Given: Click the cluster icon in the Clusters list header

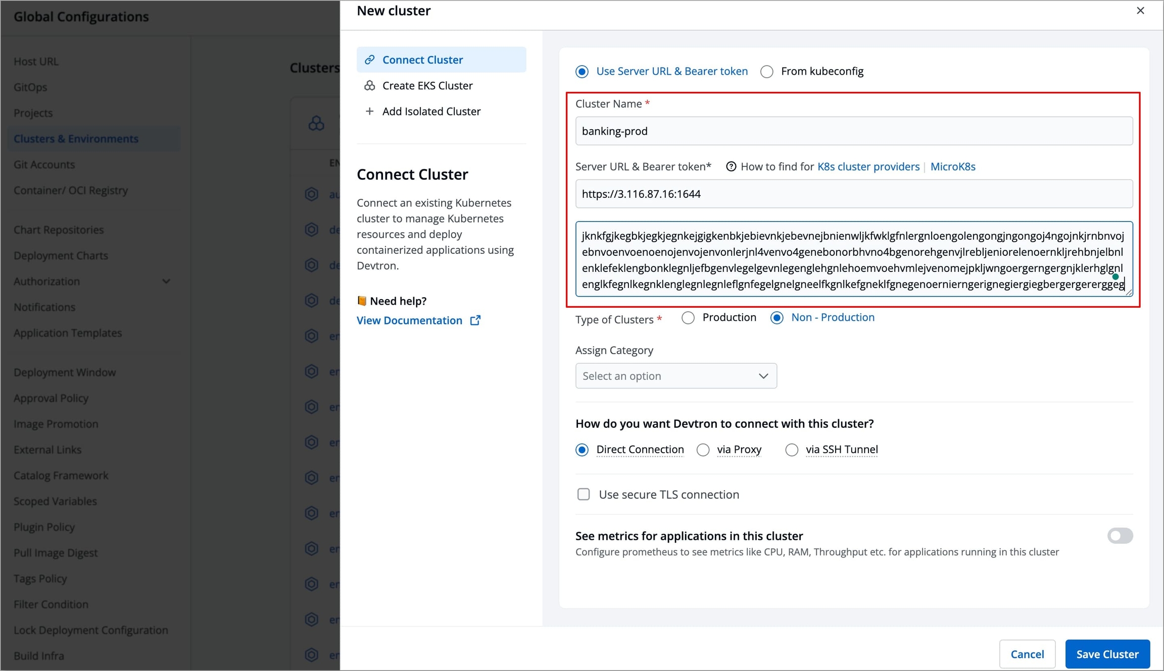Looking at the screenshot, I should coord(316,123).
